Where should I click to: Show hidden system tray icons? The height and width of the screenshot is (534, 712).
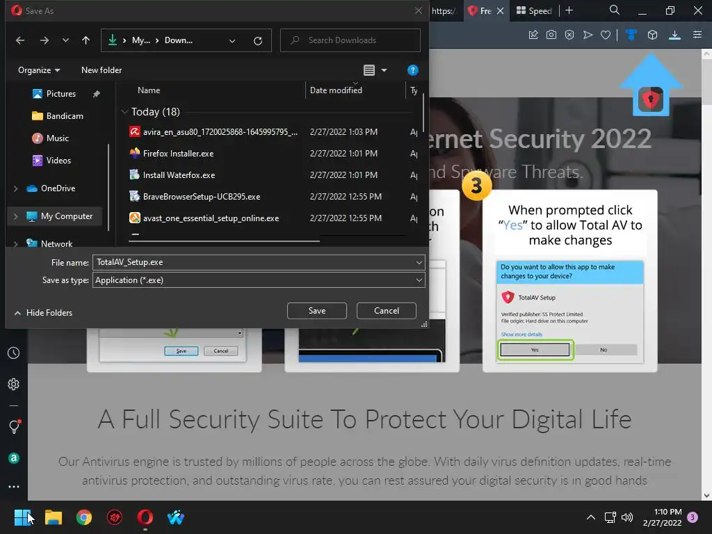point(591,517)
